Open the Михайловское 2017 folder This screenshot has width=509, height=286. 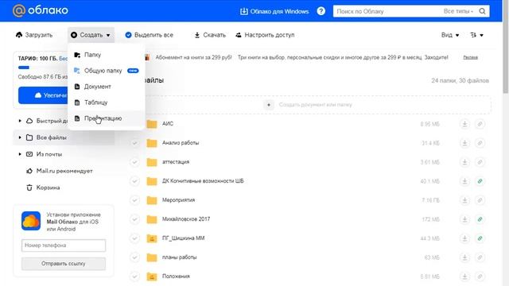click(x=186, y=219)
